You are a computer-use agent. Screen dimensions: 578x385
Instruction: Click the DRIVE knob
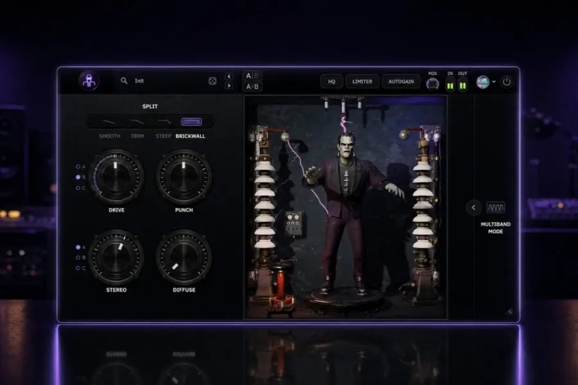pos(116,177)
